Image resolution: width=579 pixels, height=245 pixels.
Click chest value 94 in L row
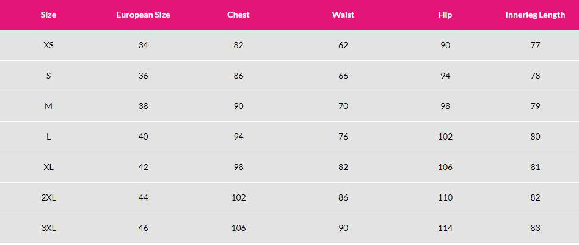tap(238, 137)
